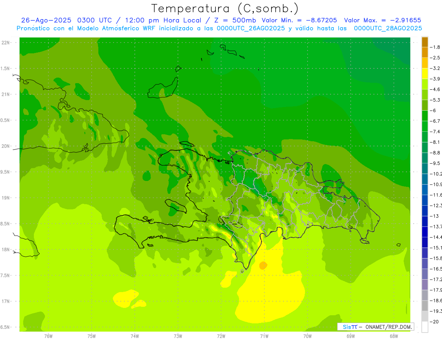Click the legend value "-20"
The image size is (442, 341).
[434, 322]
